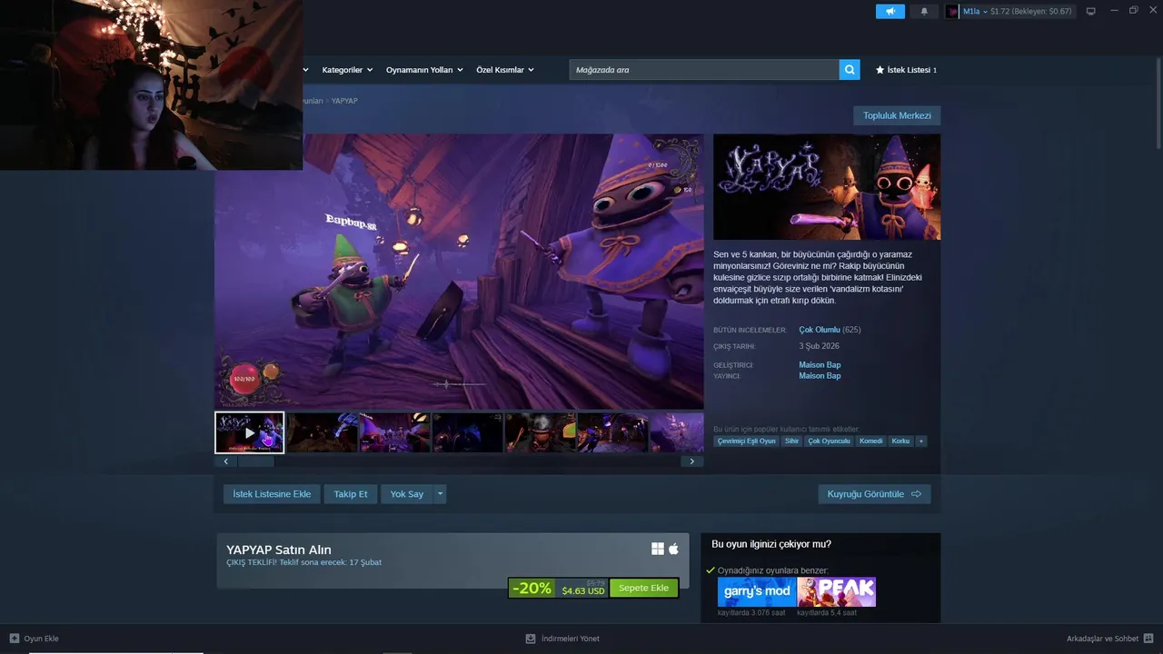This screenshot has width=1163, height=654.
Task: Click the Takip Et follow button
Action: pyautogui.click(x=351, y=494)
